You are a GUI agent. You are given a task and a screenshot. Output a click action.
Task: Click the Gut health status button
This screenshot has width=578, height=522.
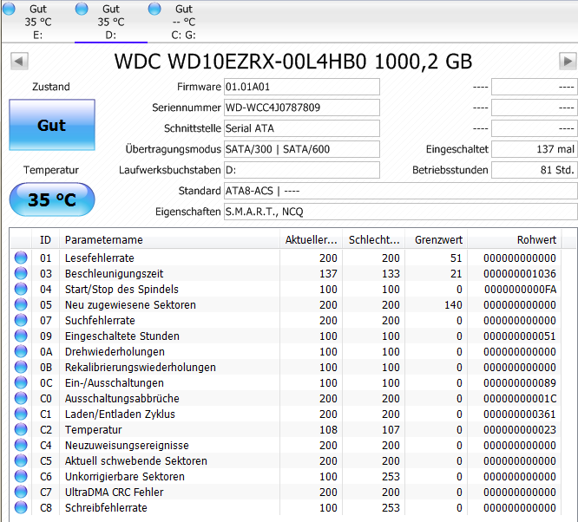[52, 125]
